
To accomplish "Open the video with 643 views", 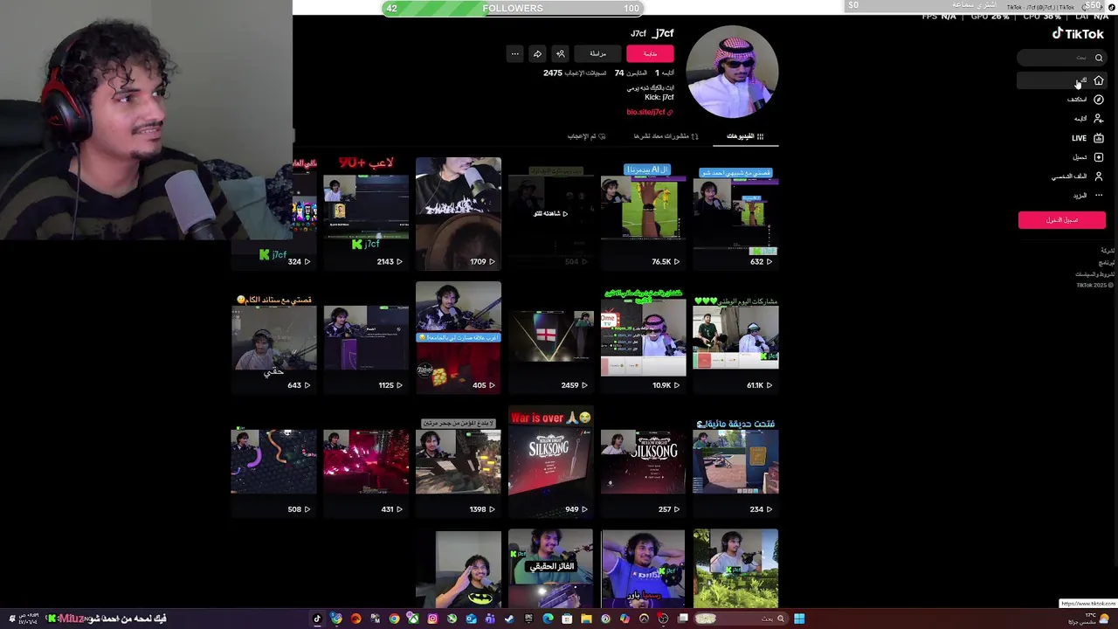I will pos(273,337).
